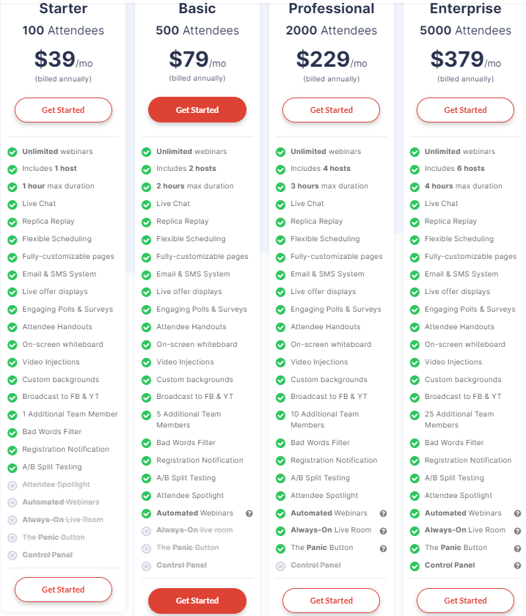Click help icon beside Enterprise Always-On Live Room
The height and width of the screenshot is (616, 526).
(517, 531)
